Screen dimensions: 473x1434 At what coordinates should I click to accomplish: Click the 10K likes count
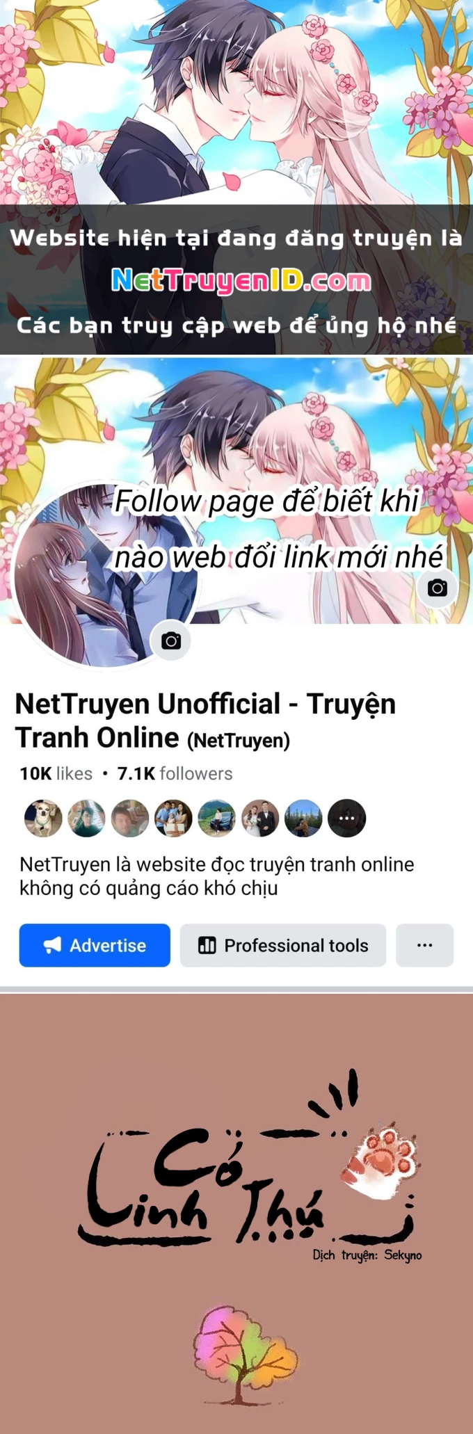(56, 773)
